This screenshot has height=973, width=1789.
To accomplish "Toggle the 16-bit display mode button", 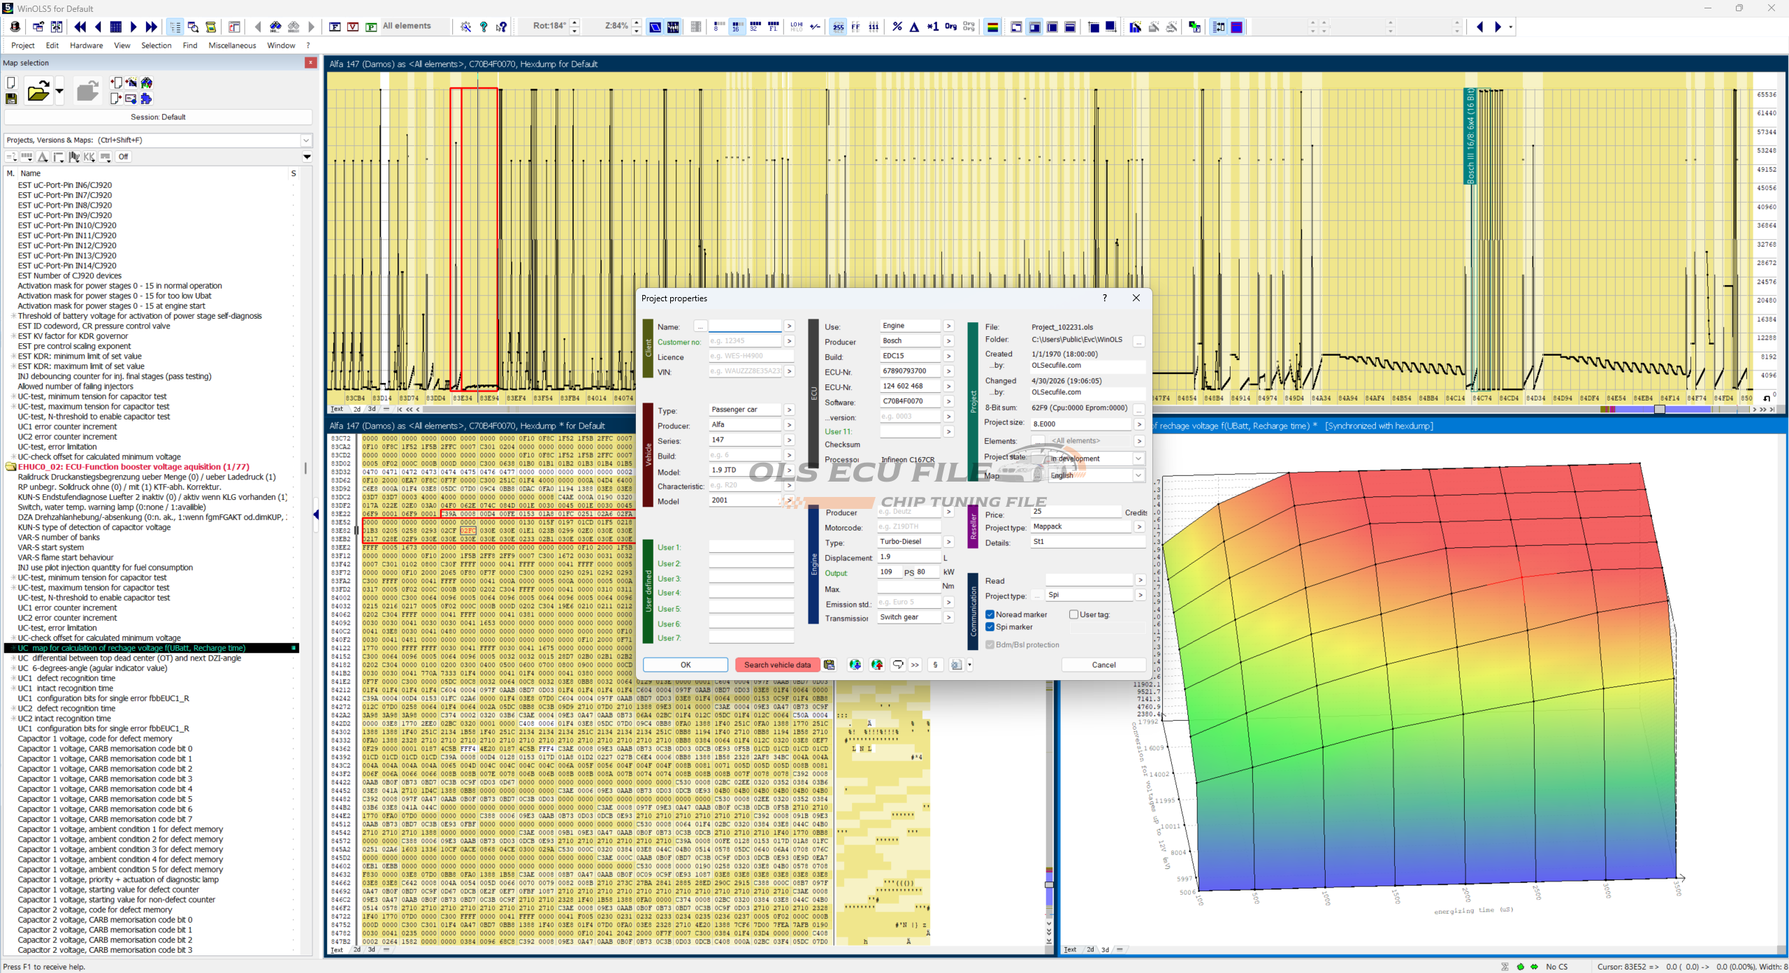I will pyautogui.click(x=736, y=27).
